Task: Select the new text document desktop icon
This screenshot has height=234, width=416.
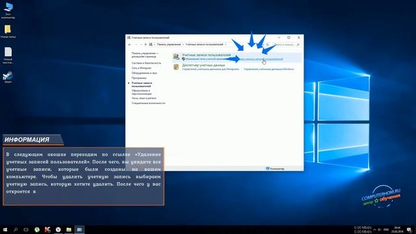Action: click(8, 55)
